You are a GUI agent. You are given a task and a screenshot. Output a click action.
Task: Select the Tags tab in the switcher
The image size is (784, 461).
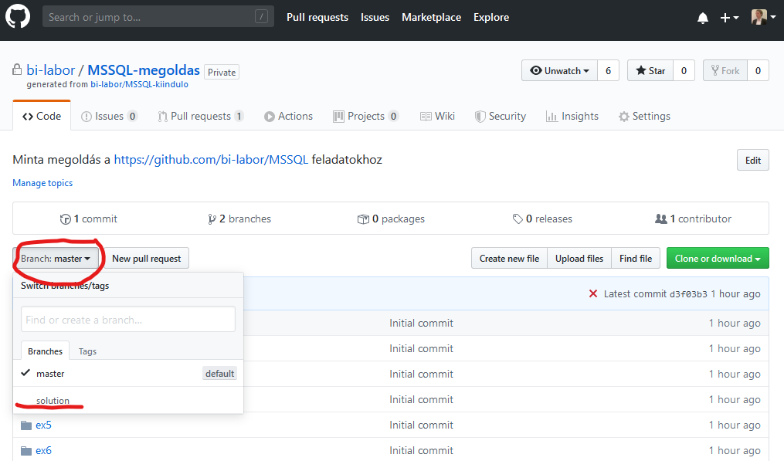(x=87, y=351)
